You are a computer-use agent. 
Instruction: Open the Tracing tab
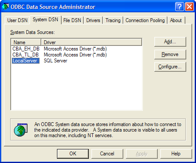click(113, 20)
